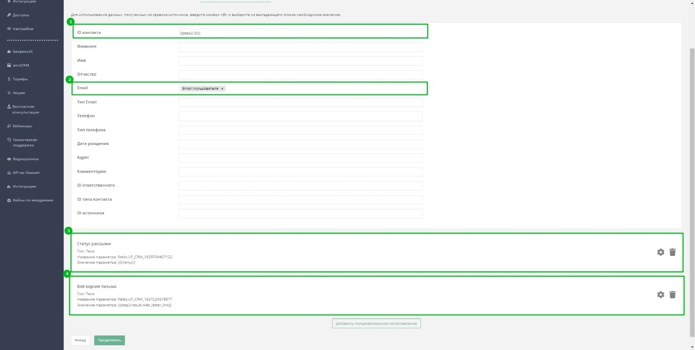Click the Фамилия input field
The height and width of the screenshot is (350, 695).
coord(300,47)
